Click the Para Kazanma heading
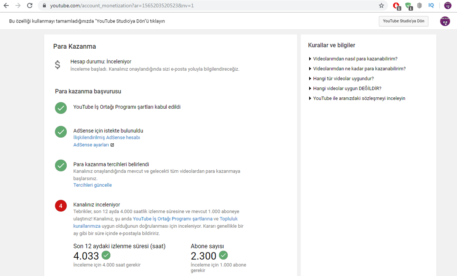 pyautogui.click(x=75, y=47)
